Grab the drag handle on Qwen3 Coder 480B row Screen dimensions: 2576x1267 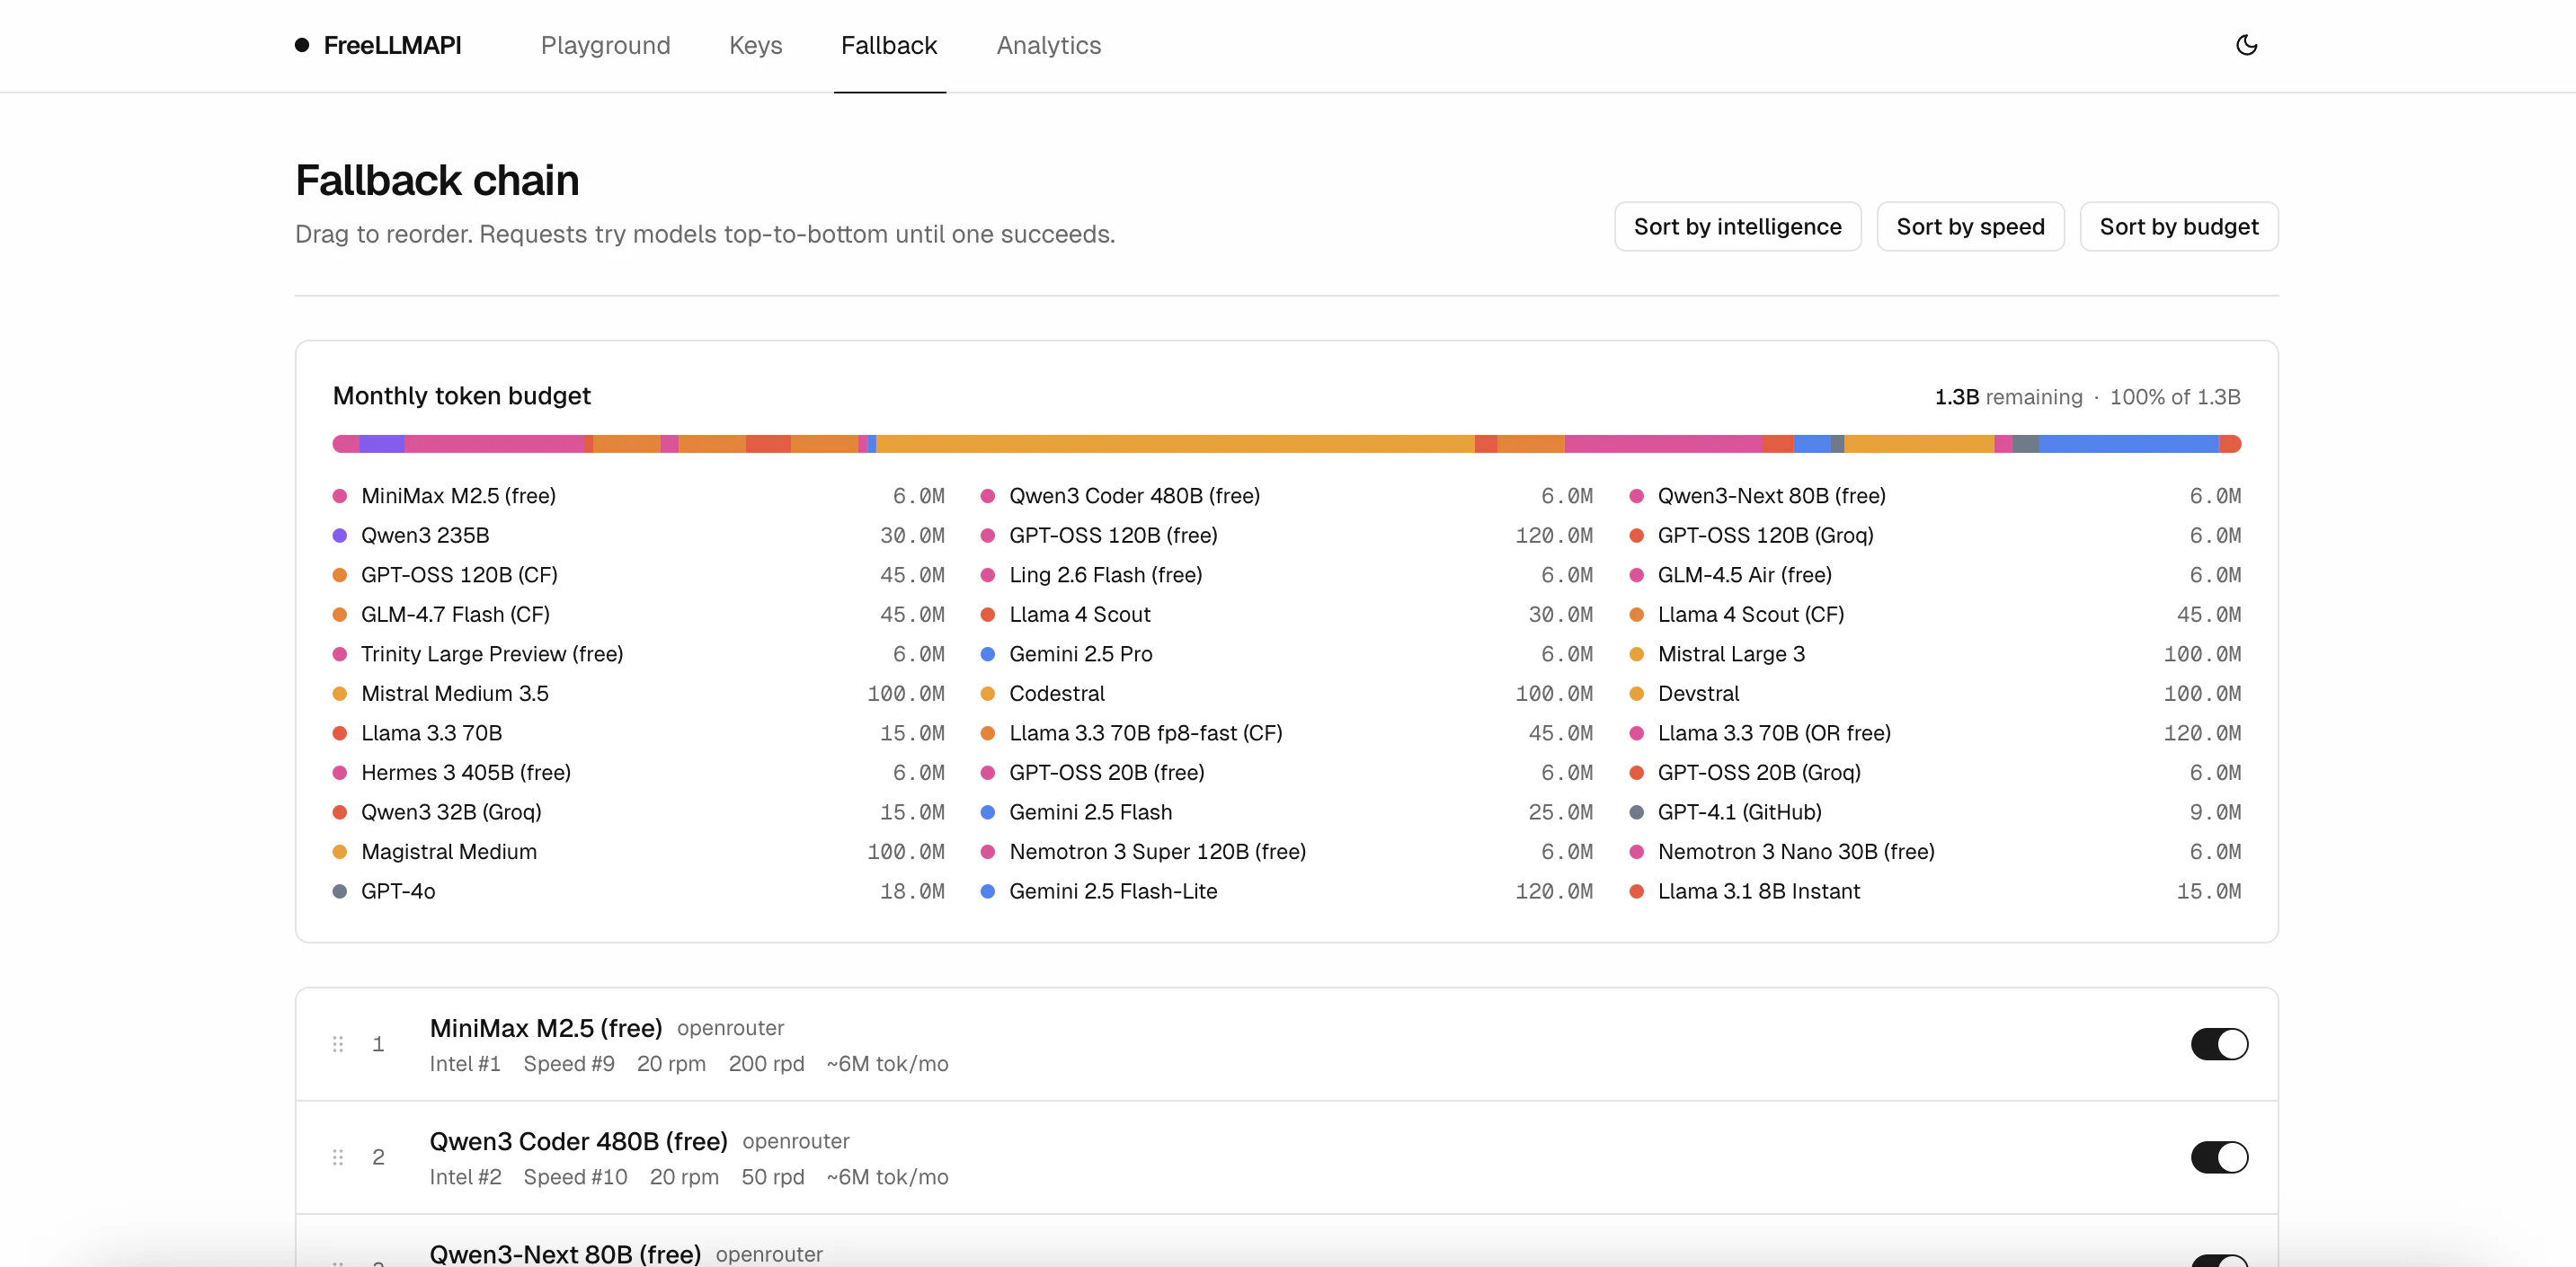338,1156
